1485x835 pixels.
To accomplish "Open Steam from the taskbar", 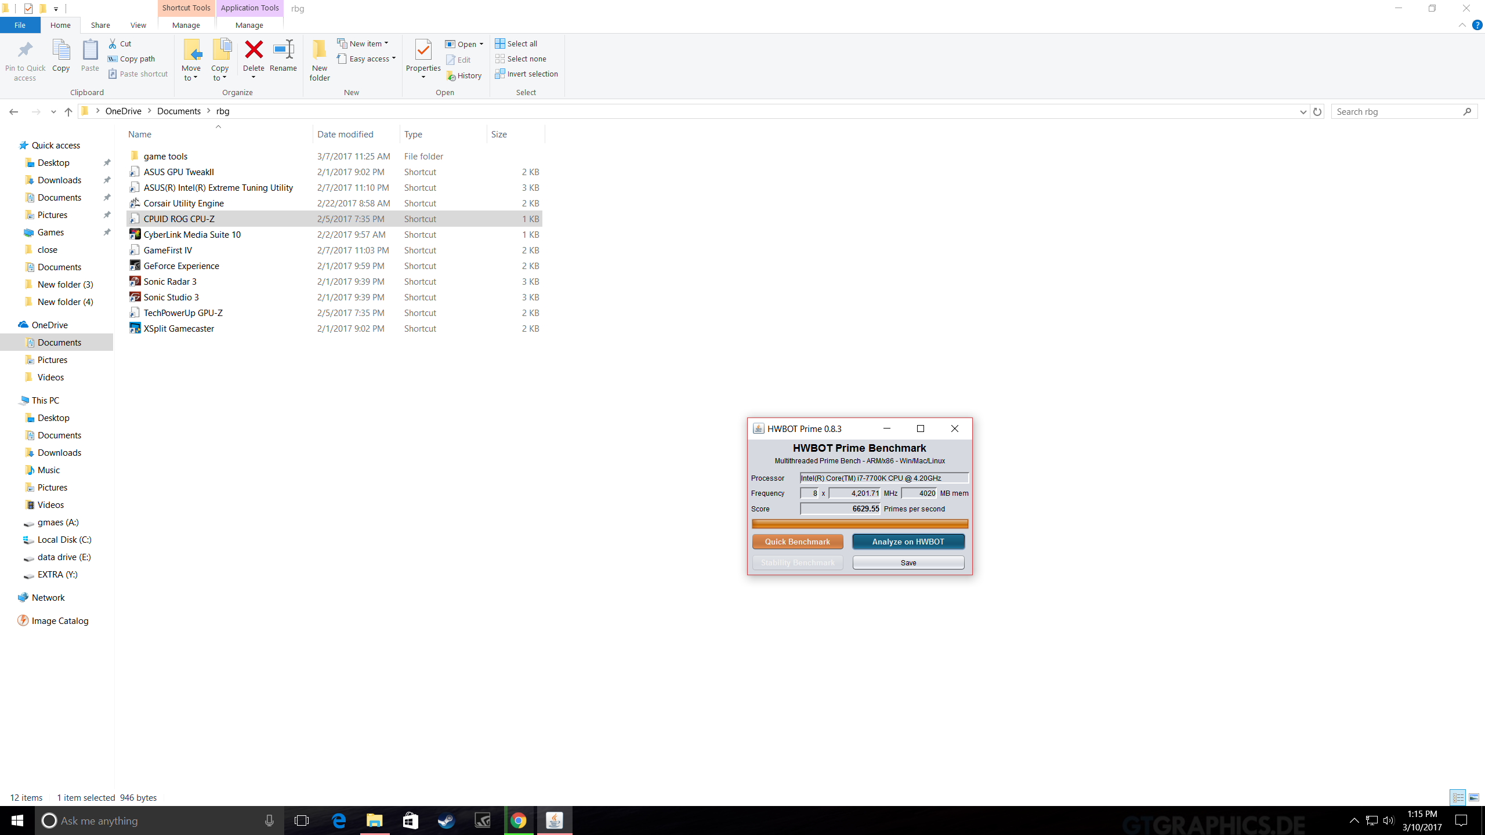I will 447,821.
